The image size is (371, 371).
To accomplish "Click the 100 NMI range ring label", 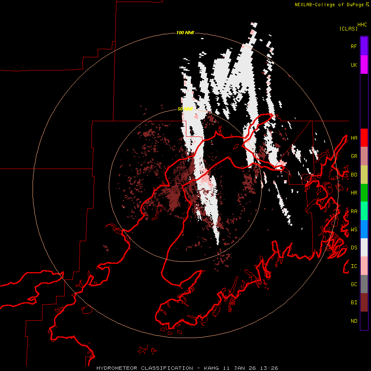I will click(185, 33).
